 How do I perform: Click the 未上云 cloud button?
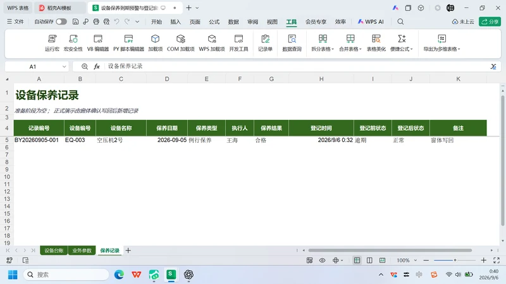click(x=463, y=21)
